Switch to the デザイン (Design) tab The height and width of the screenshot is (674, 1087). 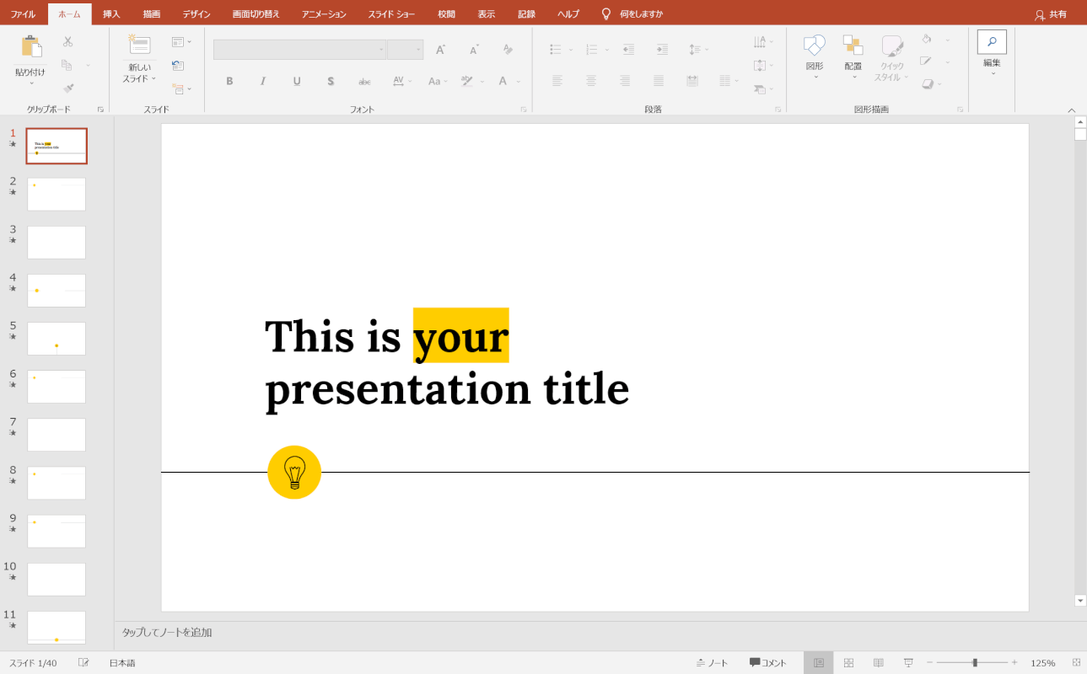pyautogui.click(x=196, y=14)
